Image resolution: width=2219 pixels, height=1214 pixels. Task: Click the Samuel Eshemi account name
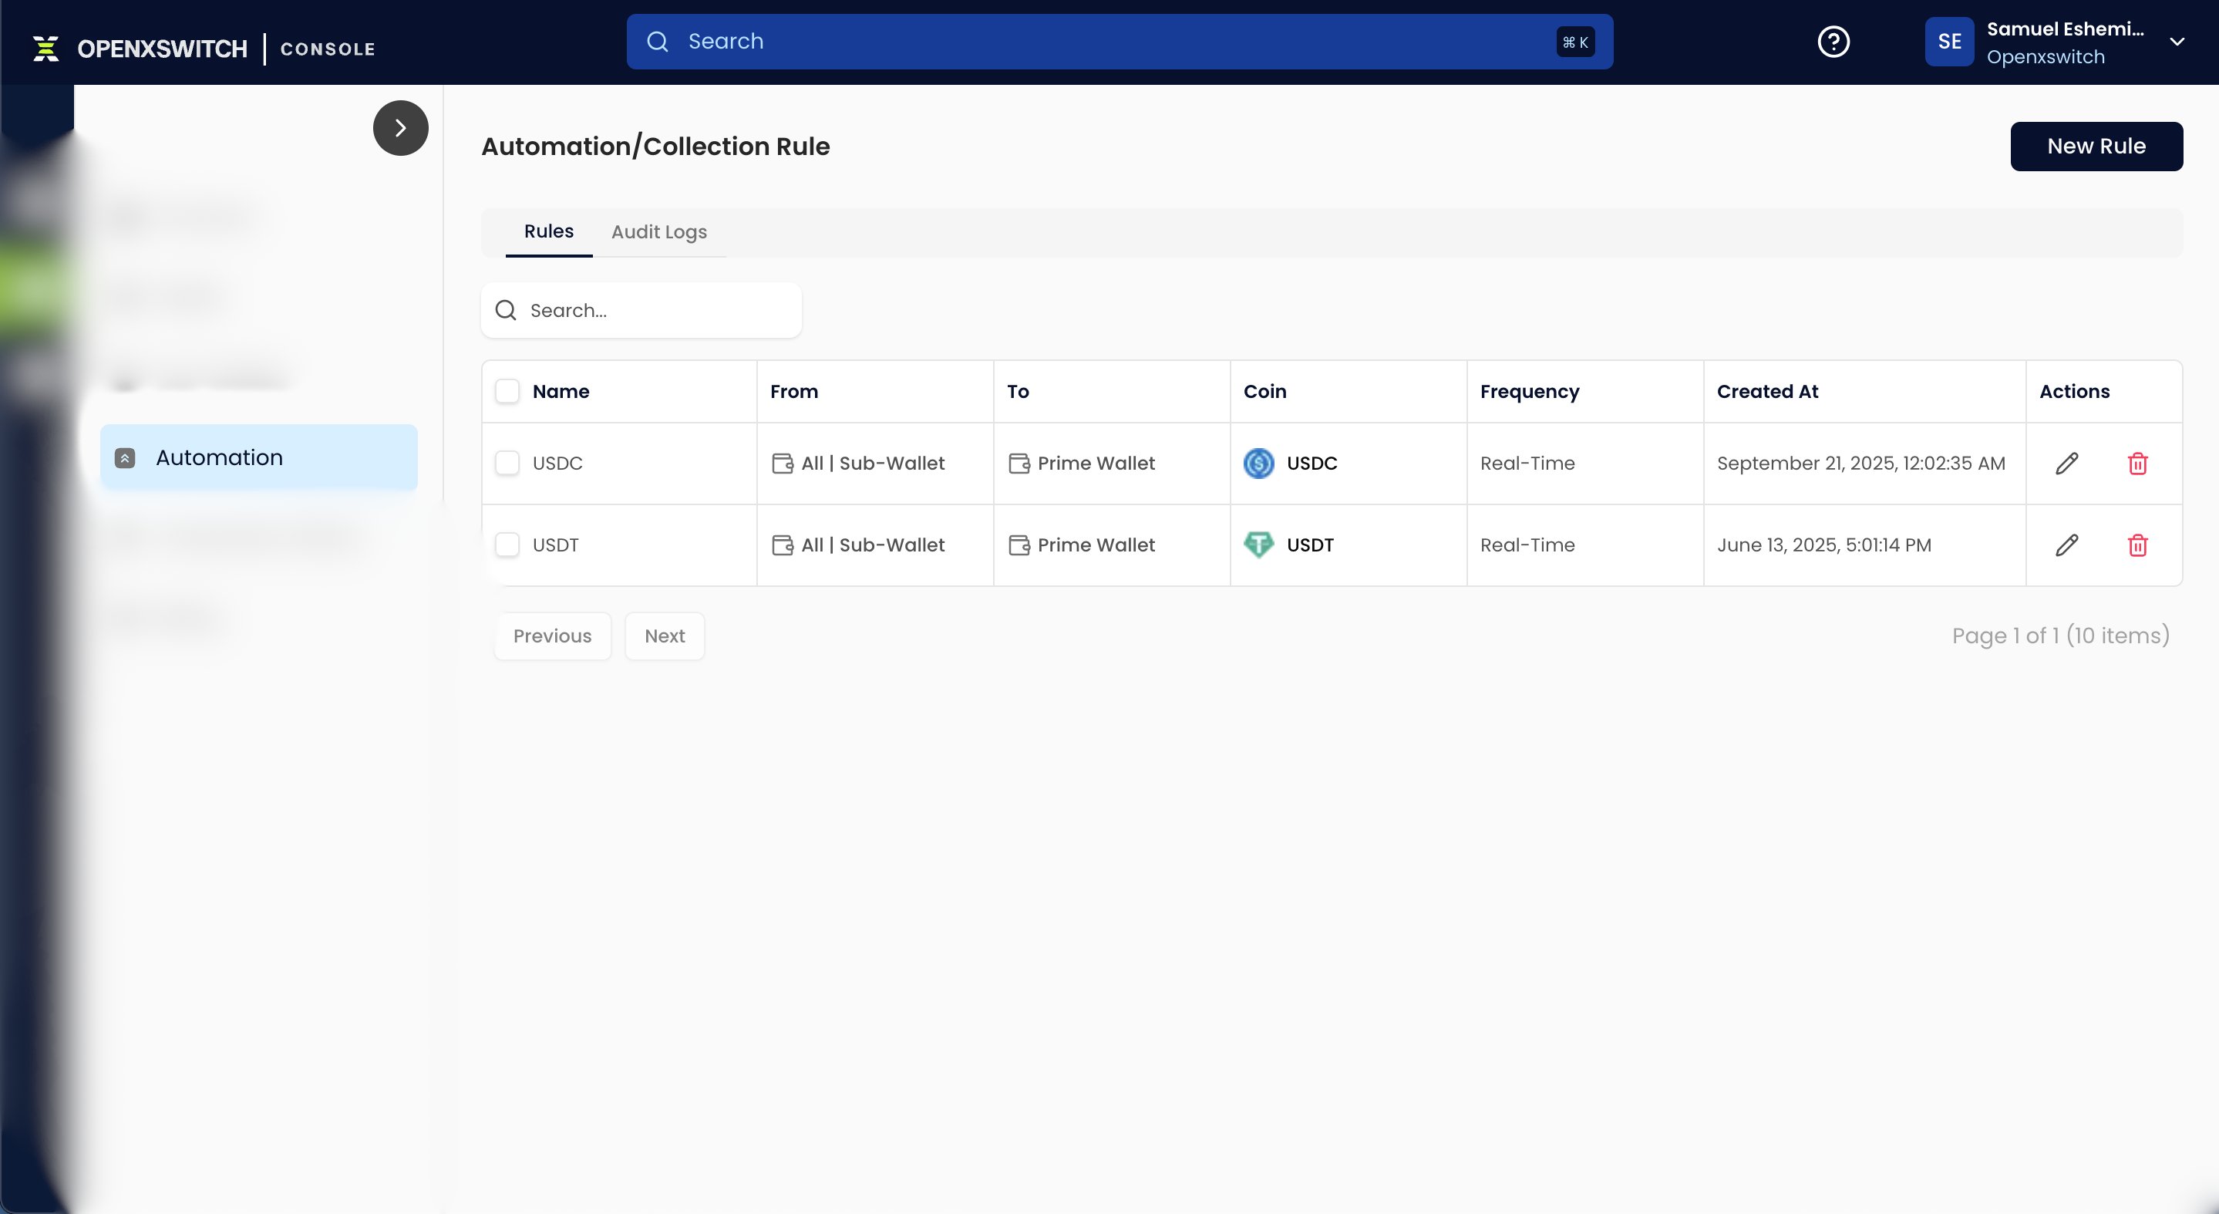pyautogui.click(x=2065, y=29)
